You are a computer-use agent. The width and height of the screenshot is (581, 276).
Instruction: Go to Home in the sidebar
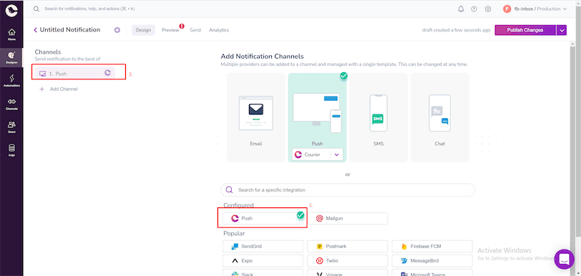(11, 34)
